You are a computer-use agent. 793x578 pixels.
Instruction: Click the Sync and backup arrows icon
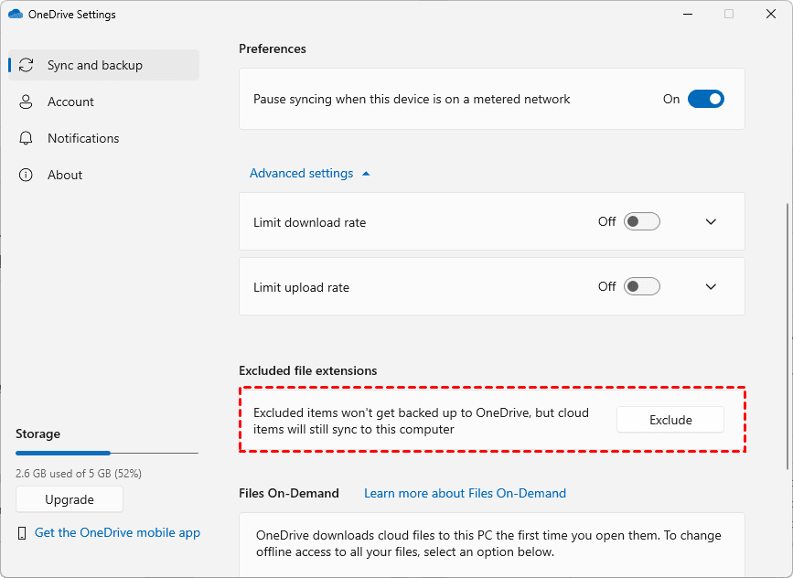(27, 65)
